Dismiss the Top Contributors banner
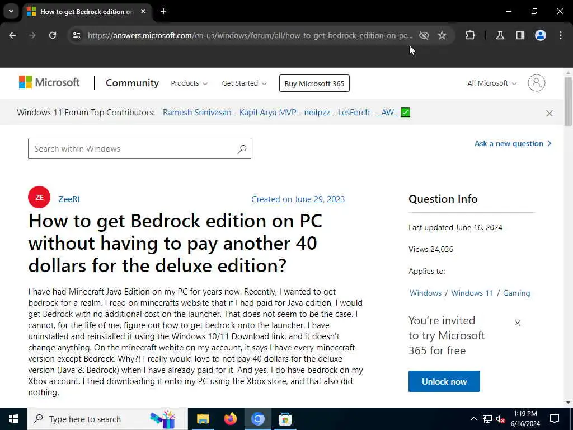 pos(549,113)
